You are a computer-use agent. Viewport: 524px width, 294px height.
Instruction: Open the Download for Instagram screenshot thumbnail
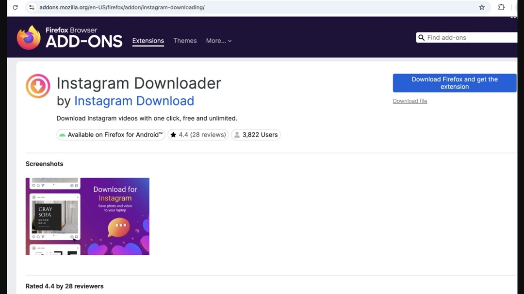[x=87, y=216]
